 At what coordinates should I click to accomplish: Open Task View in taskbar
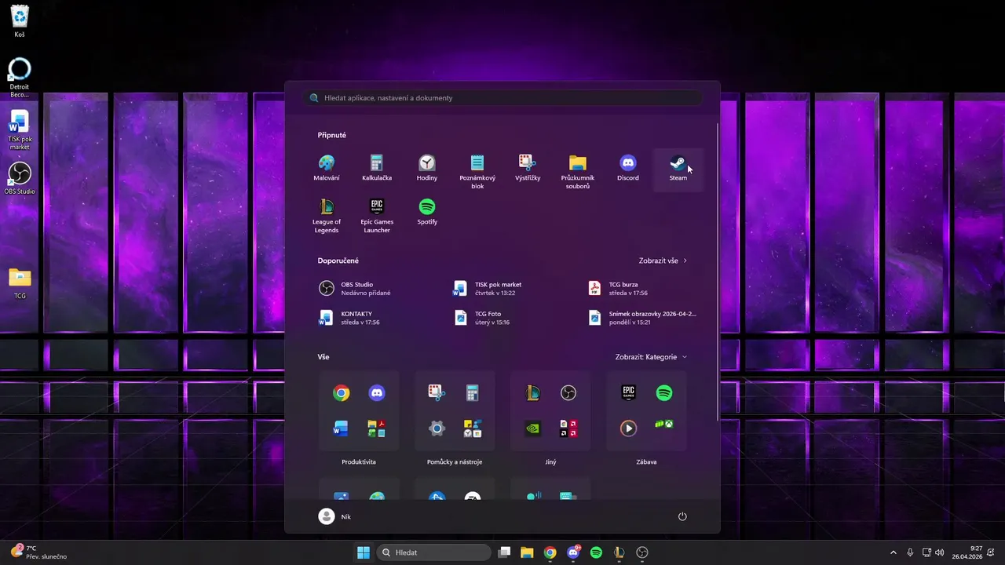click(x=505, y=552)
